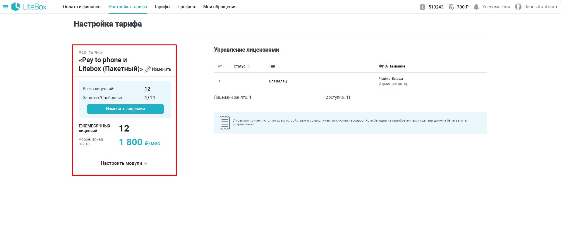Click Всего лицензий value 12
This screenshot has width=561, height=237.
[x=147, y=89]
